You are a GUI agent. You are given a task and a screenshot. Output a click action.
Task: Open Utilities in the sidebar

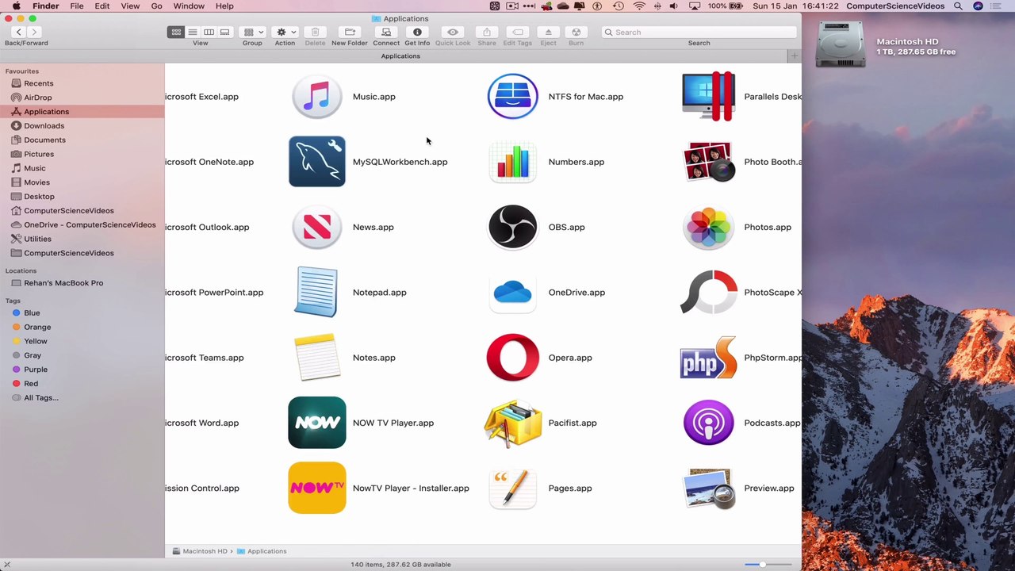pos(37,239)
